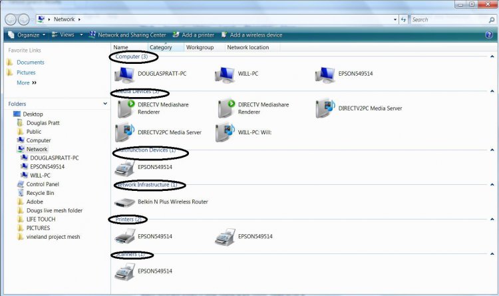The height and width of the screenshot is (296, 499).
Task: Select PICTURES folder in Folders tree
Action: (x=38, y=228)
